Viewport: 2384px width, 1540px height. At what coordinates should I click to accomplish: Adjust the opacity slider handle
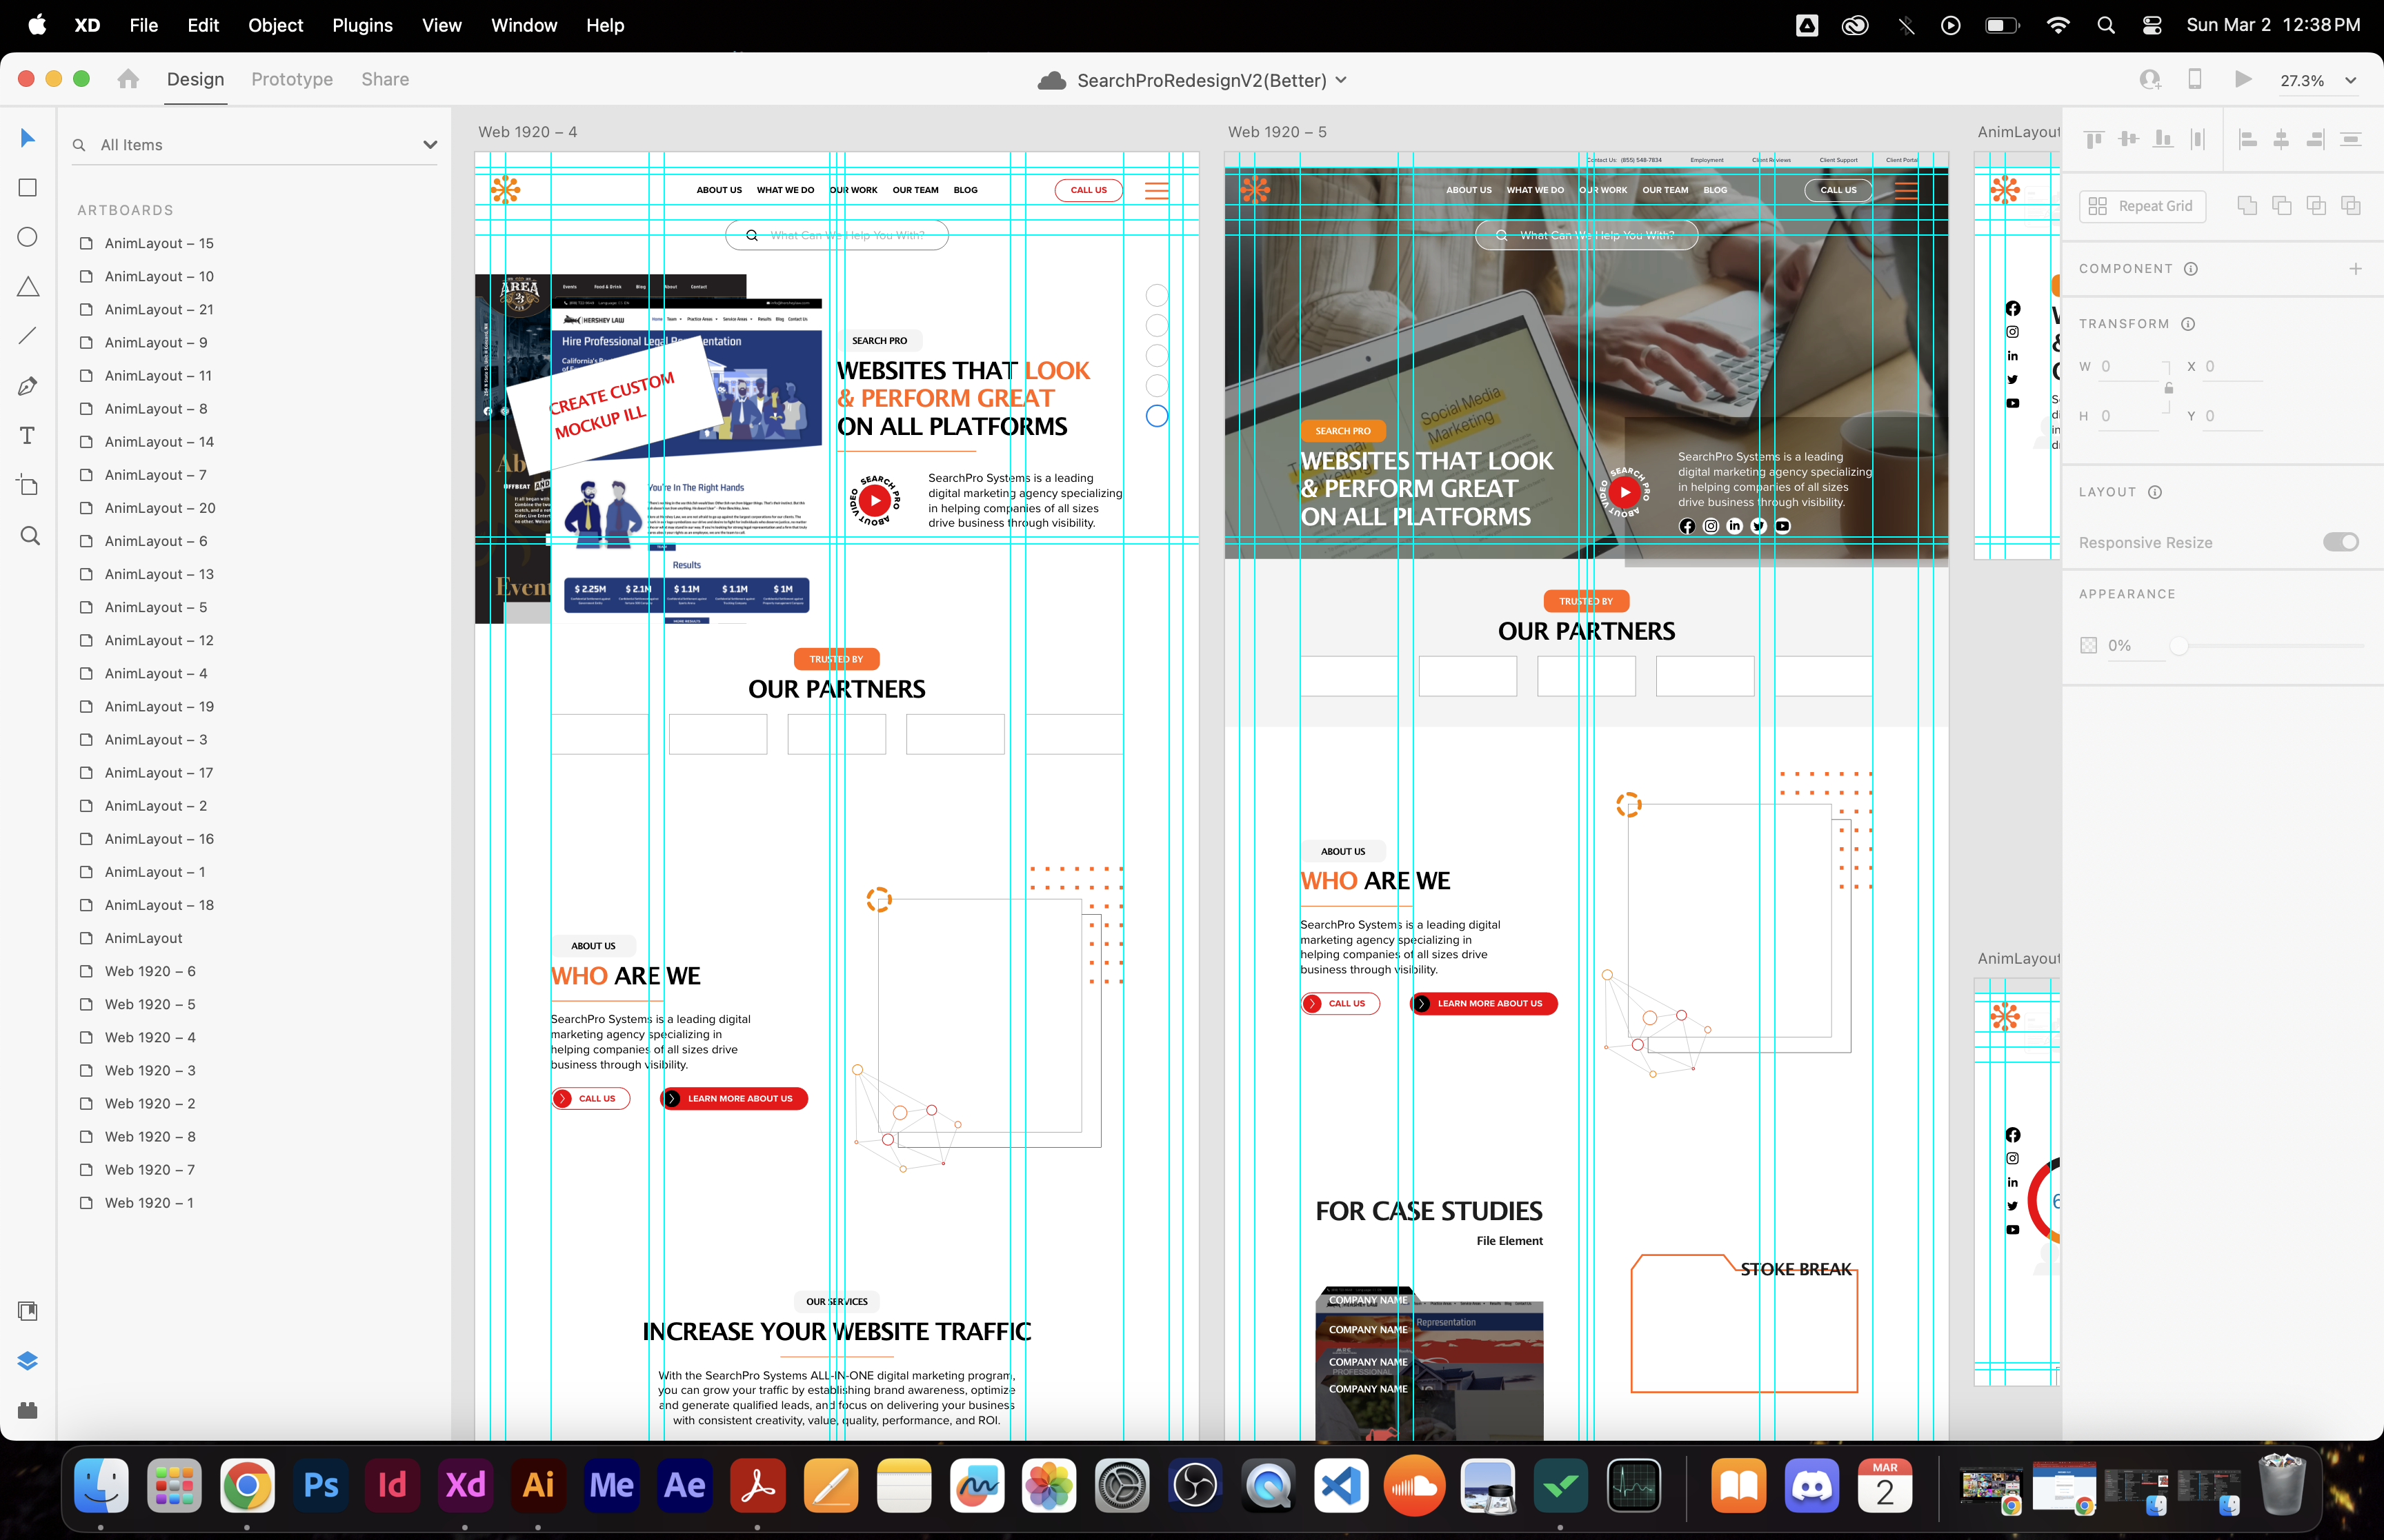pyautogui.click(x=2178, y=646)
